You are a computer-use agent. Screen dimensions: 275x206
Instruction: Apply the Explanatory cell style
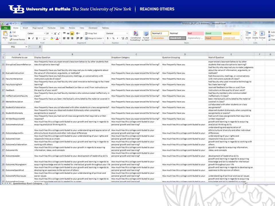tap(195, 38)
